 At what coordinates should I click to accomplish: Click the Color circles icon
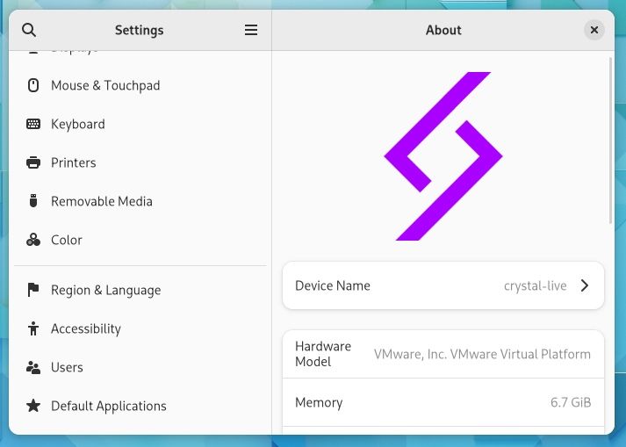[33, 240]
